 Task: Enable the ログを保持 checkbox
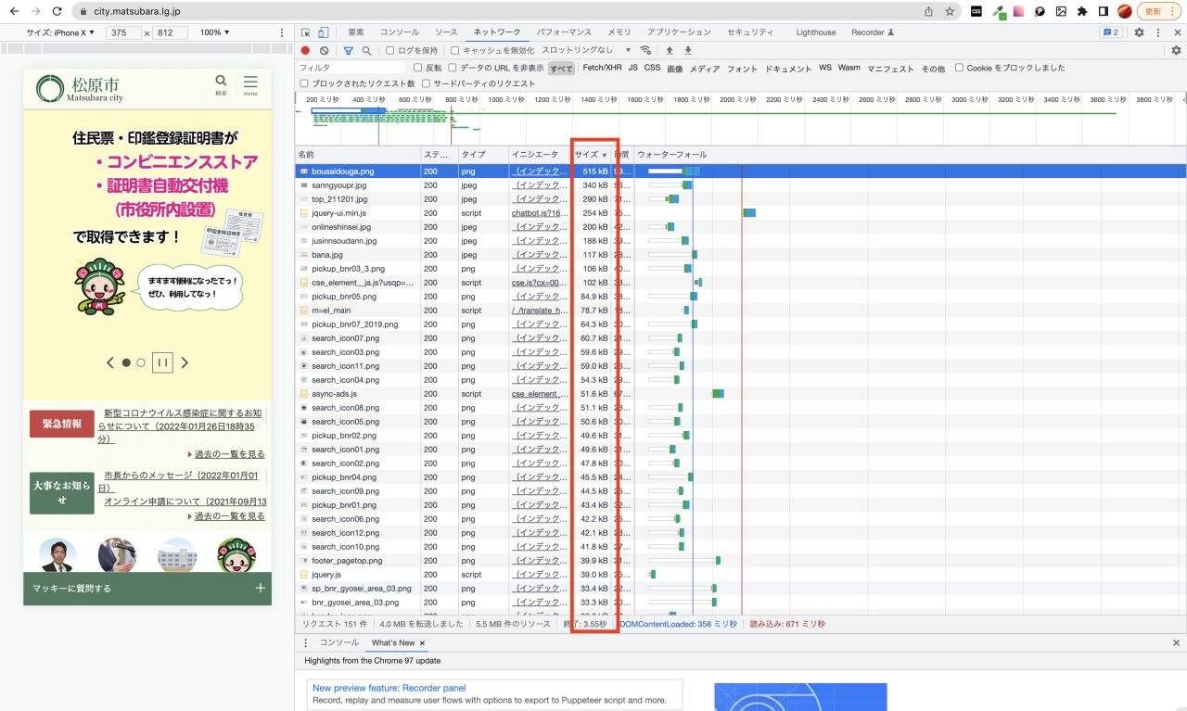click(x=390, y=50)
